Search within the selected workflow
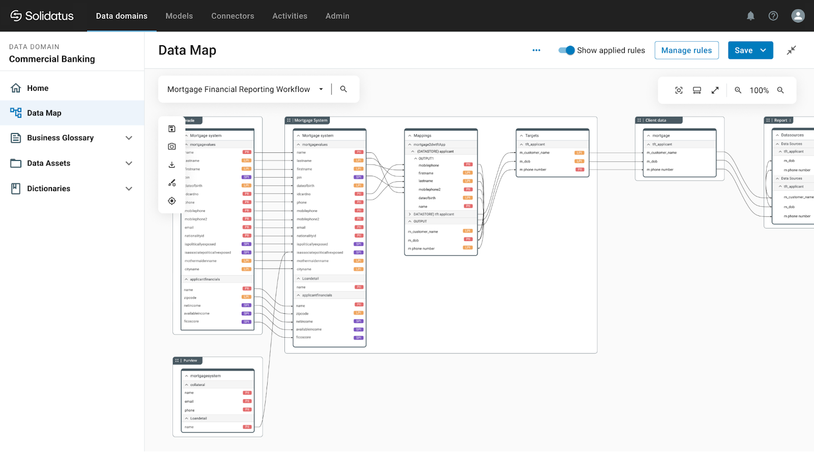 tap(343, 89)
